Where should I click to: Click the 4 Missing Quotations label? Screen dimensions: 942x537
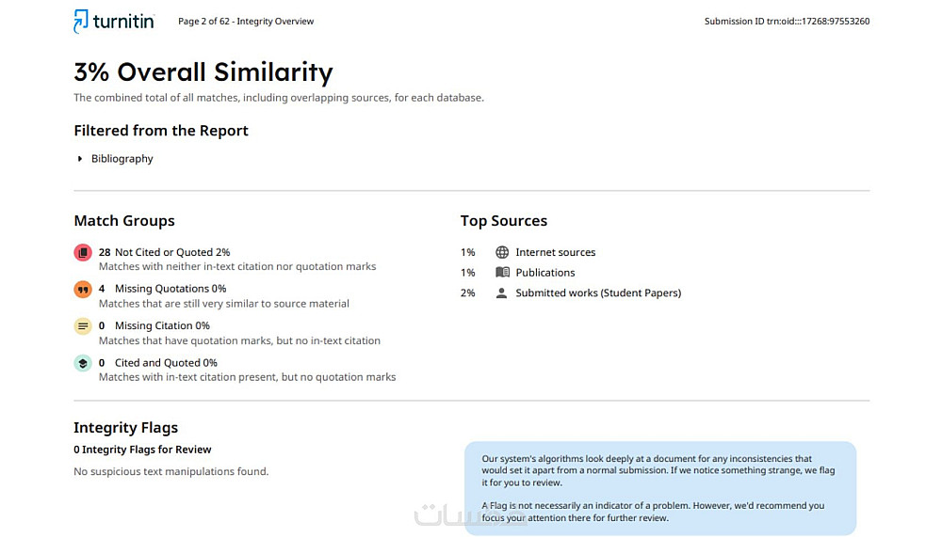[x=163, y=289]
